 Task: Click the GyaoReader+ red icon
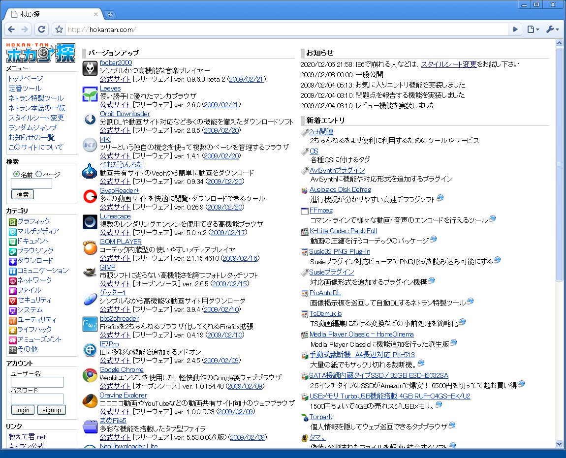click(90, 196)
